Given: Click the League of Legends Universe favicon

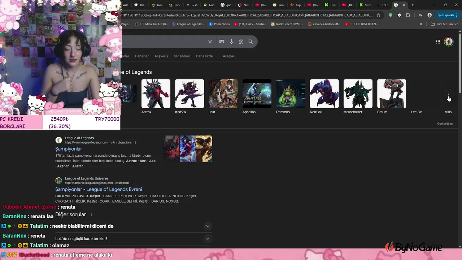Looking at the screenshot, I should (x=58, y=181).
